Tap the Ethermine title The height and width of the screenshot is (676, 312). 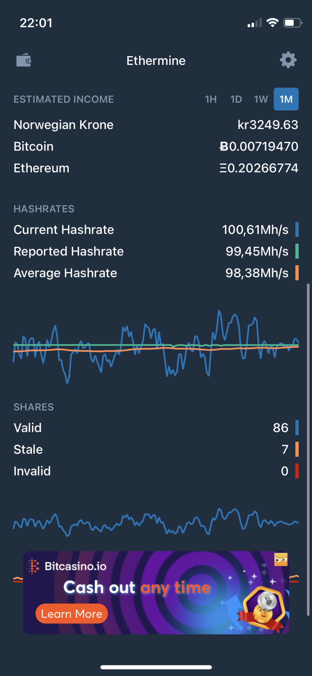point(156,60)
